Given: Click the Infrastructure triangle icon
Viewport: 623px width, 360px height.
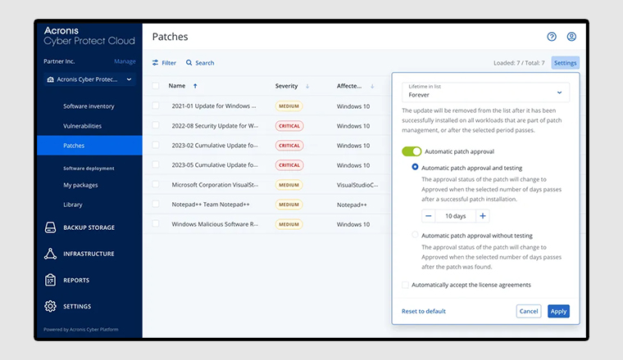Looking at the screenshot, I should [50, 254].
